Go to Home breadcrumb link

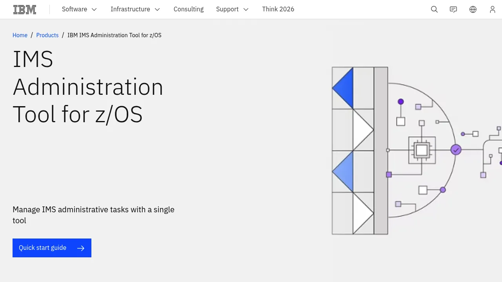[20, 35]
